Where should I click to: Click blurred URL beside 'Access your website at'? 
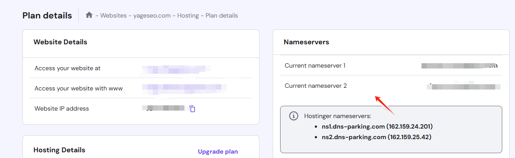click(176, 69)
